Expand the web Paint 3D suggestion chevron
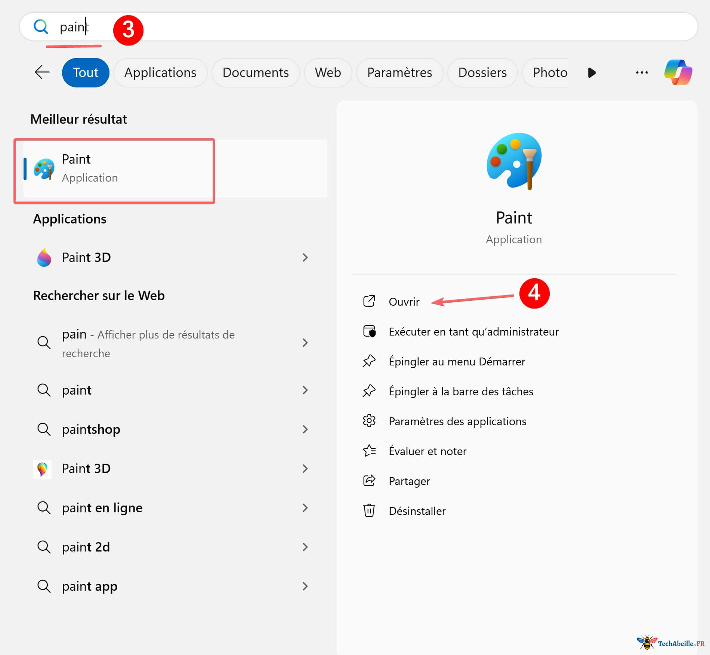This screenshot has height=655, width=710. [x=305, y=469]
